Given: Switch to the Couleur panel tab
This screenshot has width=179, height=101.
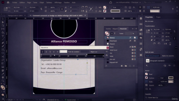Looking at the screenshot, I should (x=108, y=29).
